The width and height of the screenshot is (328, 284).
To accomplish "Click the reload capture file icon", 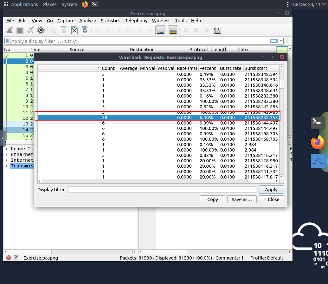I will click(85, 30).
